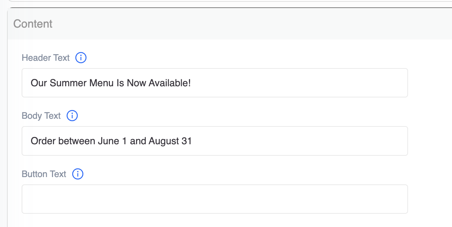Focus the Header Text input field
Image resolution: width=452 pixels, height=227 pixels.
[x=215, y=83]
